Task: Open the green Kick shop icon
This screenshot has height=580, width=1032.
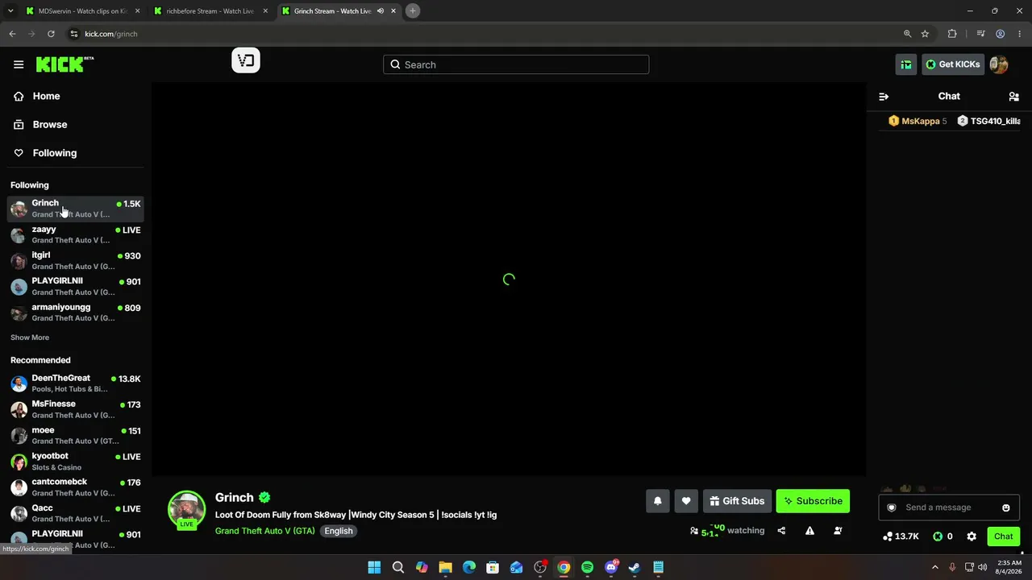Action: point(906,64)
